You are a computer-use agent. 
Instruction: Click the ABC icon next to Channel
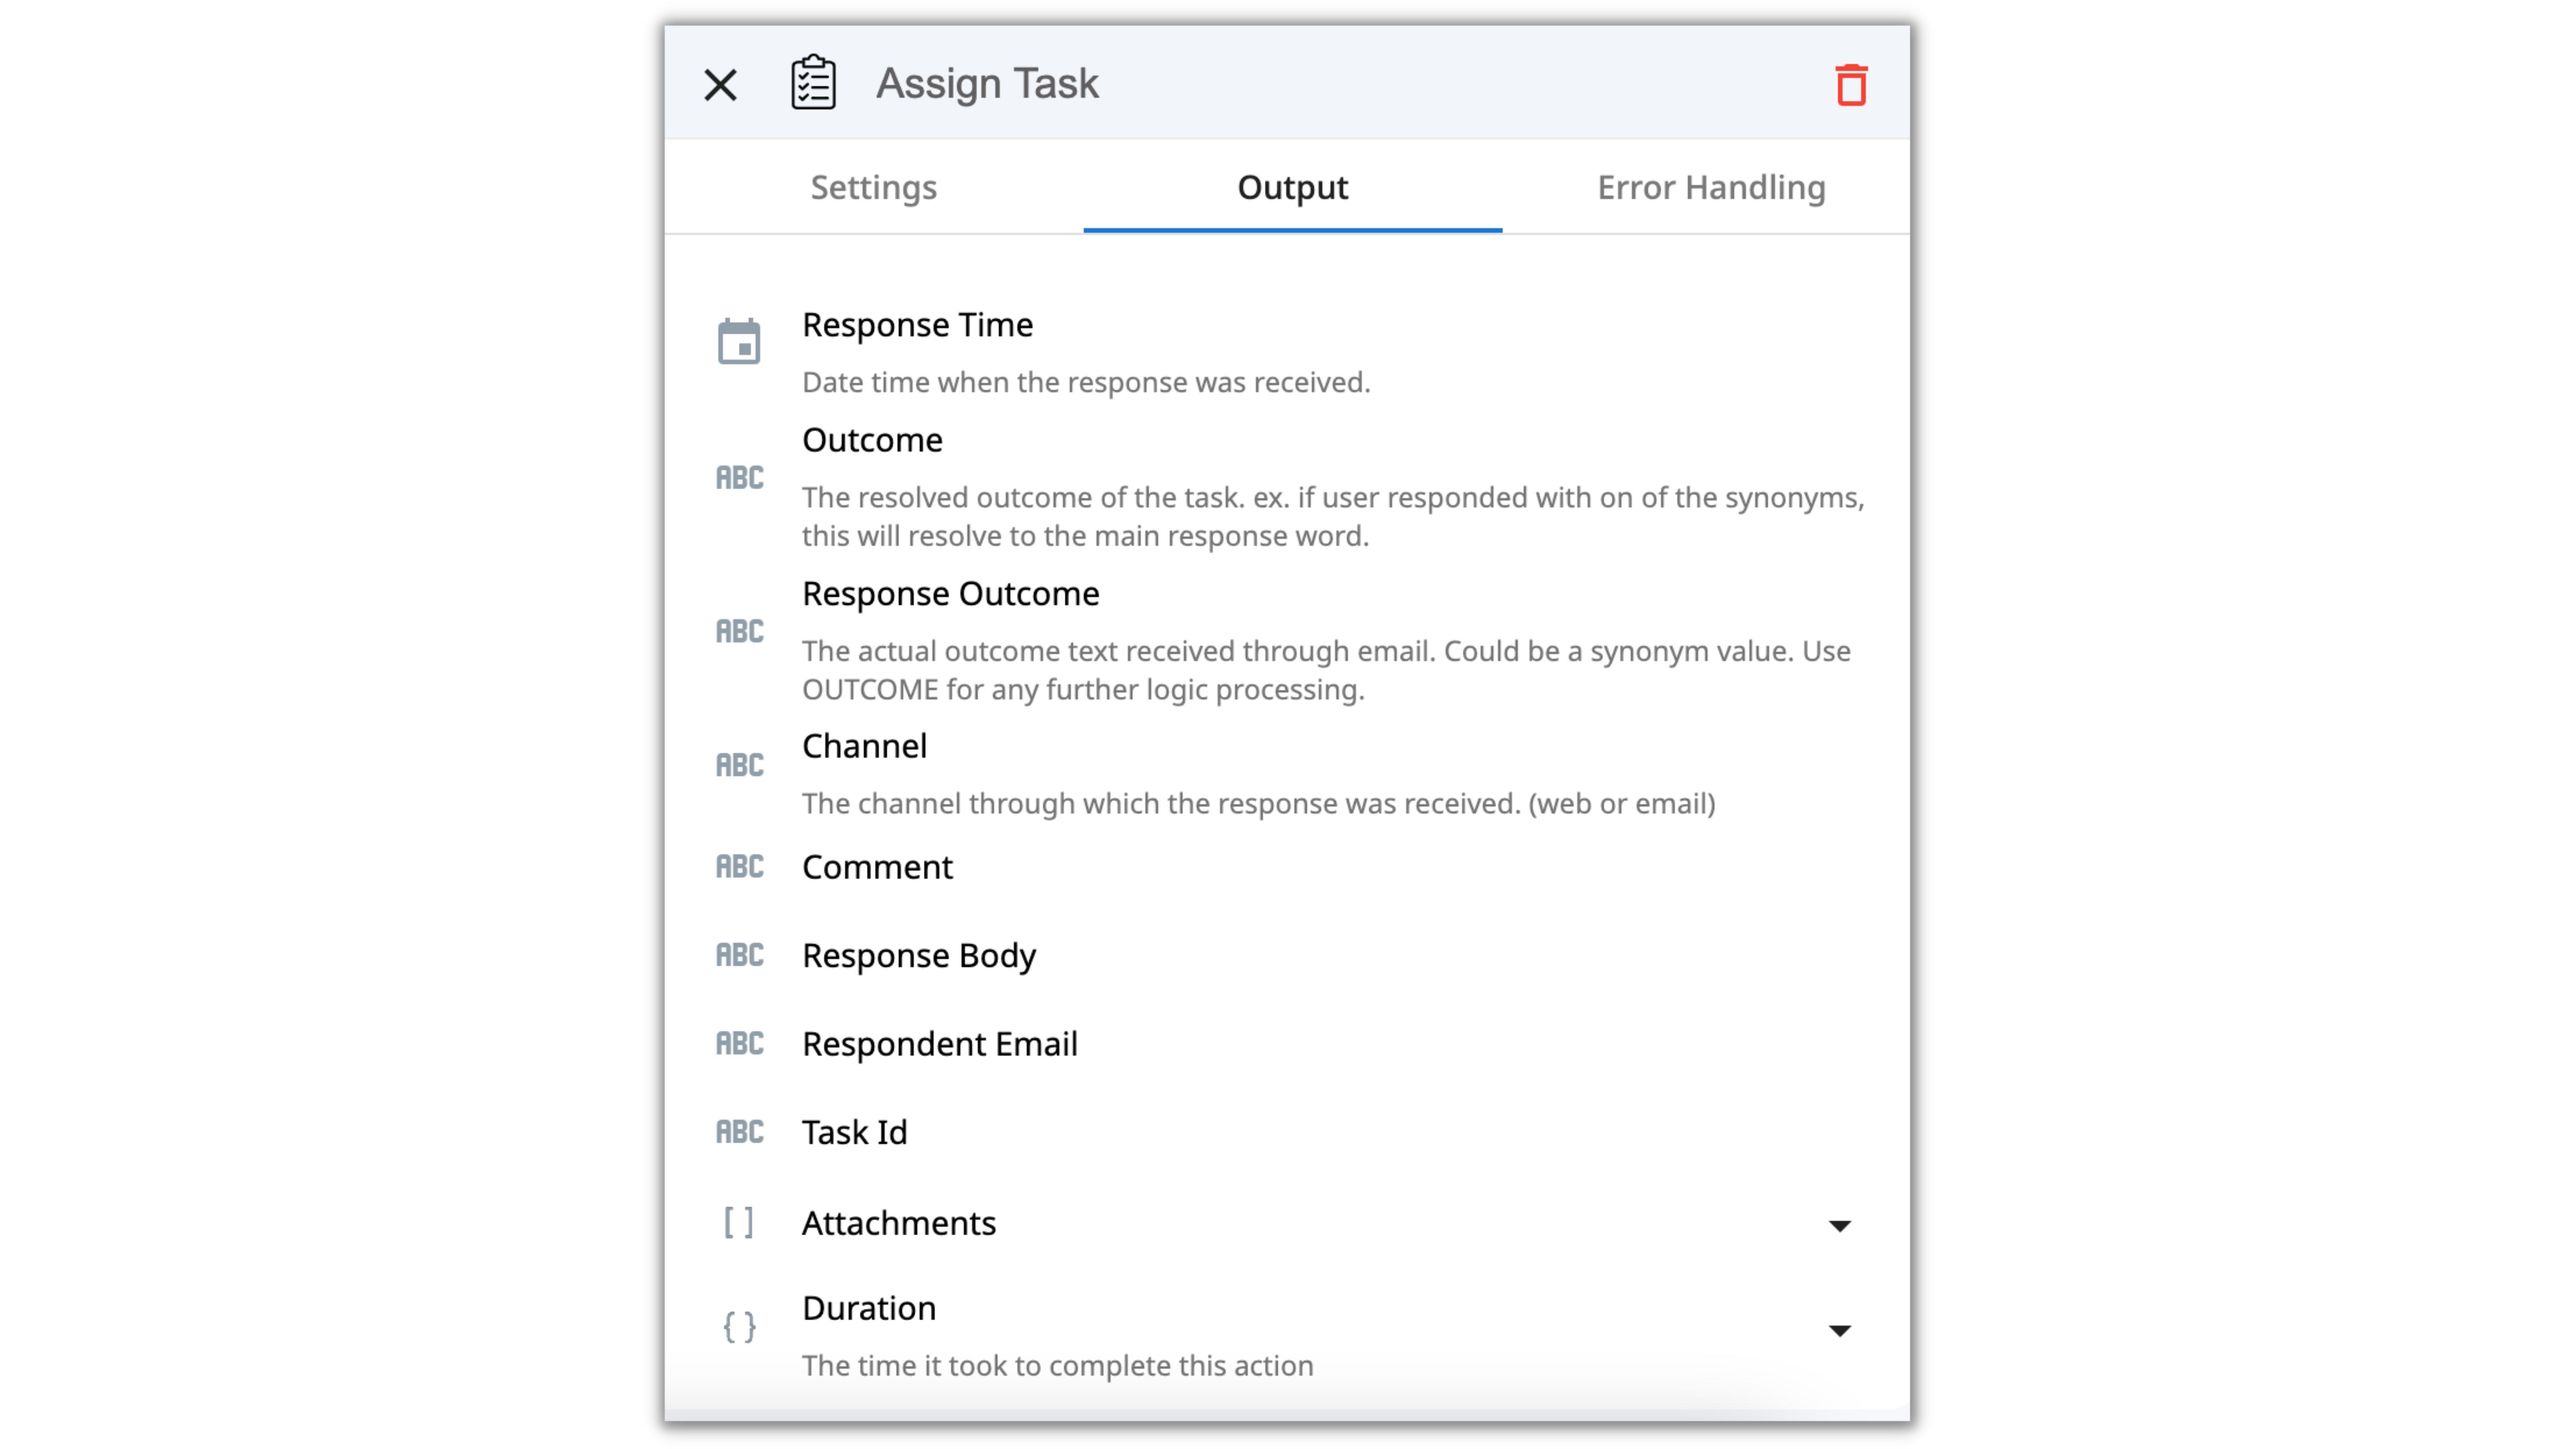739,765
